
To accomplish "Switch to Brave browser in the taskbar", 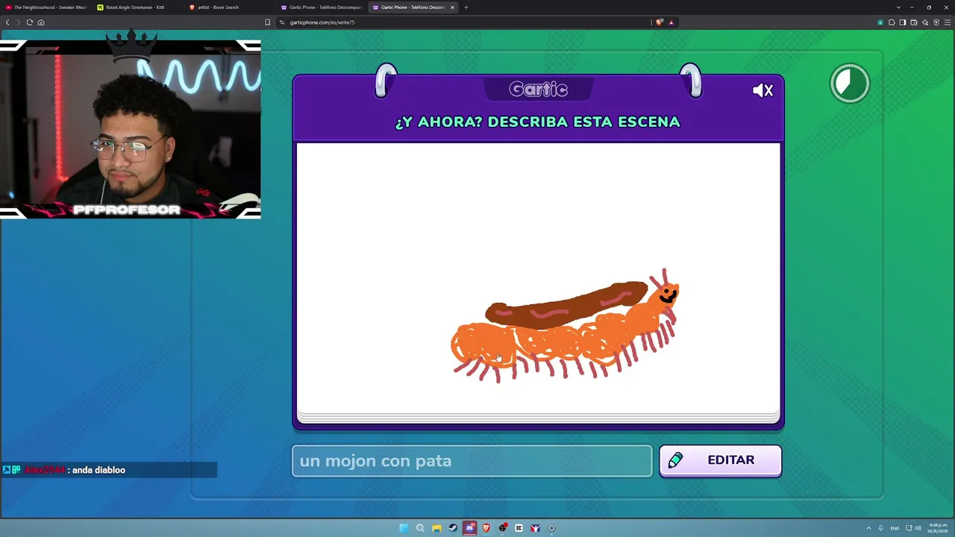I will pyautogui.click(x=486, y=528).
